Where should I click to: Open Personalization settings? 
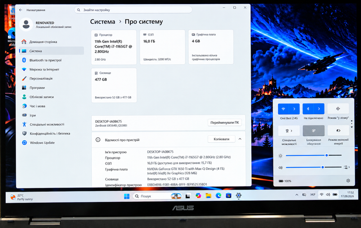tap(52, 79)
